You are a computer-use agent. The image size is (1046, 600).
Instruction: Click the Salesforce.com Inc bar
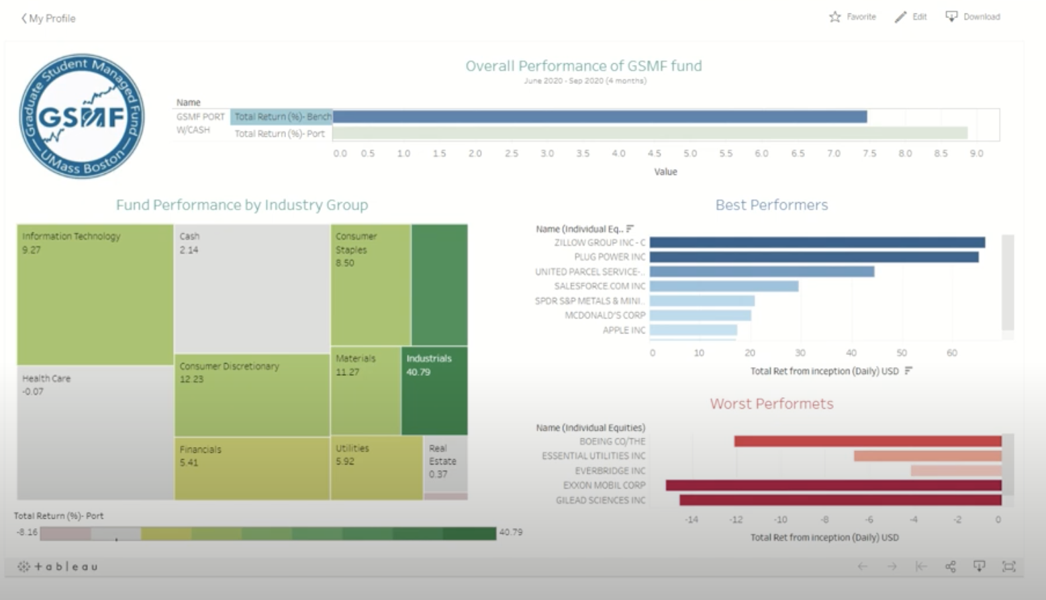[x=724, y=287]
